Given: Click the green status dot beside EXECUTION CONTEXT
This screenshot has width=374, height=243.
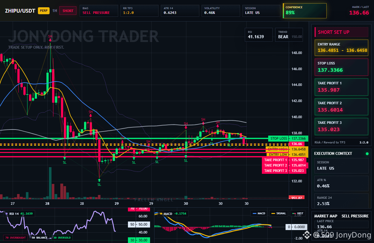Looking at the screenshot, I should tap(367, 154).
